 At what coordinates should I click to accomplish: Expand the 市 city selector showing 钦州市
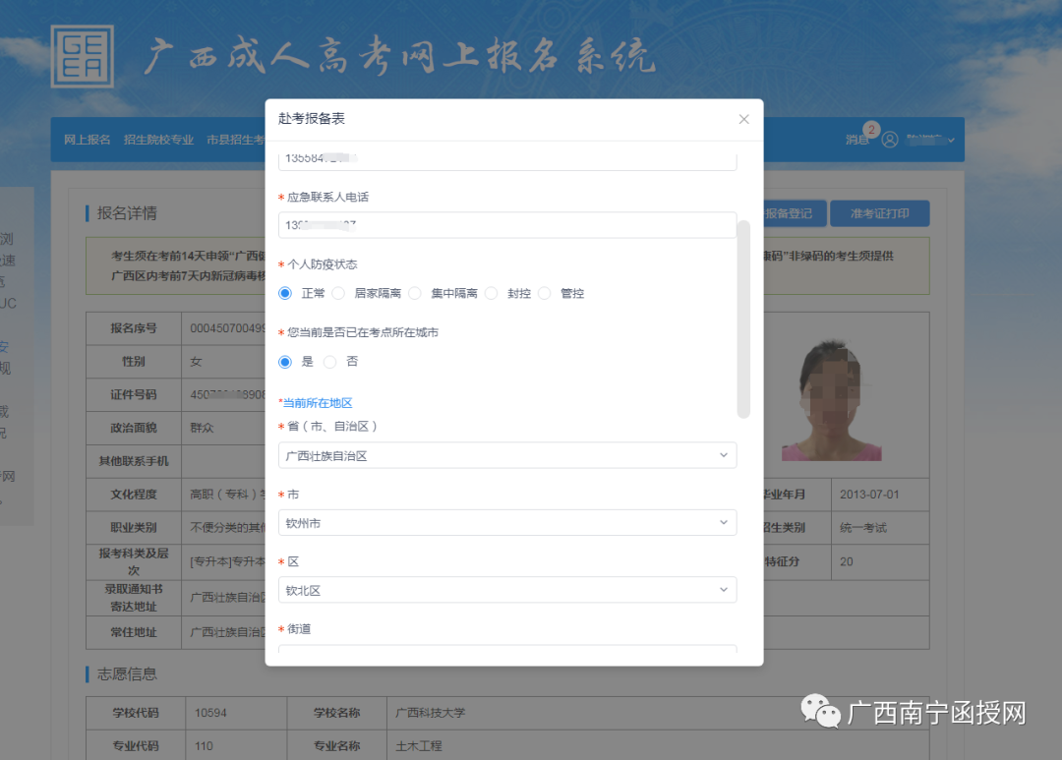tap(506, 522)
